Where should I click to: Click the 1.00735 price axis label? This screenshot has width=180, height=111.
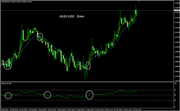177,81
